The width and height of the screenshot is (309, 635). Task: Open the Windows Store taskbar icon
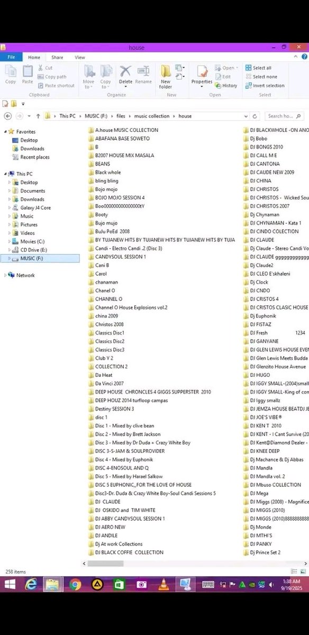119,584
